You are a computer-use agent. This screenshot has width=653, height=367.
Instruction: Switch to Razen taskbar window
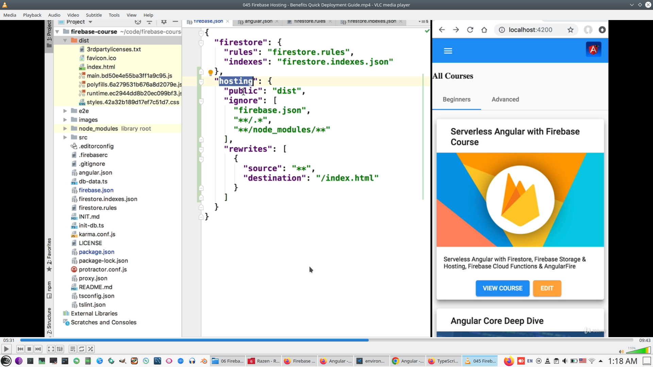point(264,361)
